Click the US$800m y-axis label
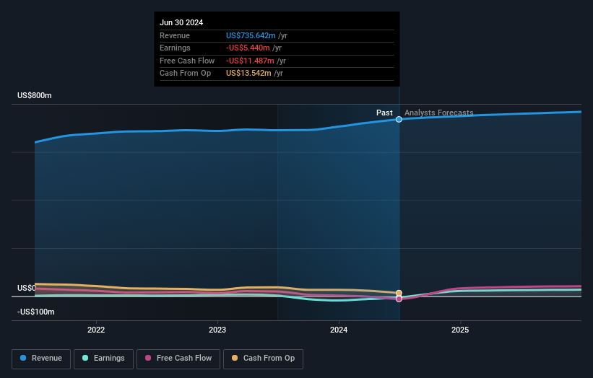The width and height of the screenshot is (593, 378). click(35, 95)
